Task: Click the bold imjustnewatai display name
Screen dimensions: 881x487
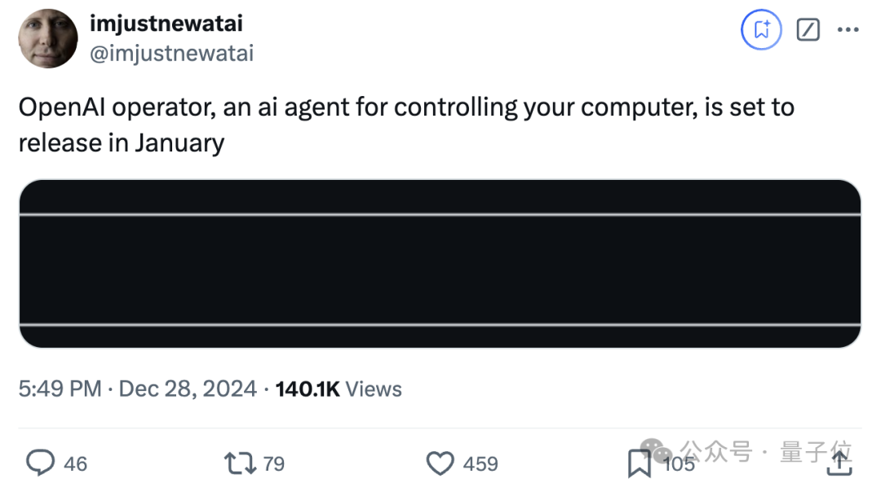Action: 166,24
